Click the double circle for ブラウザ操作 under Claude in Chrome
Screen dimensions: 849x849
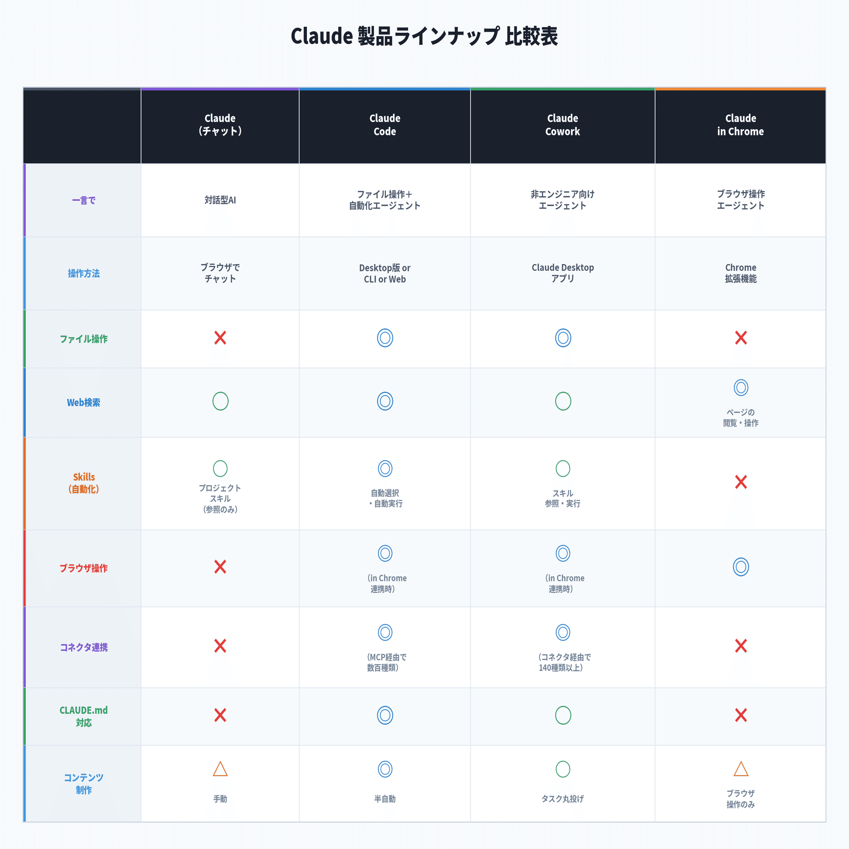(741, 567)
